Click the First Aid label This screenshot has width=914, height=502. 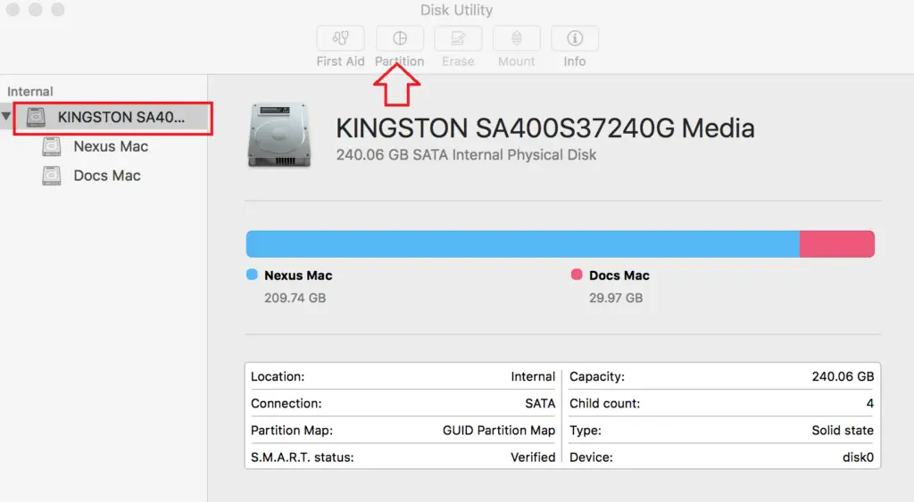(x=340, y=62)
